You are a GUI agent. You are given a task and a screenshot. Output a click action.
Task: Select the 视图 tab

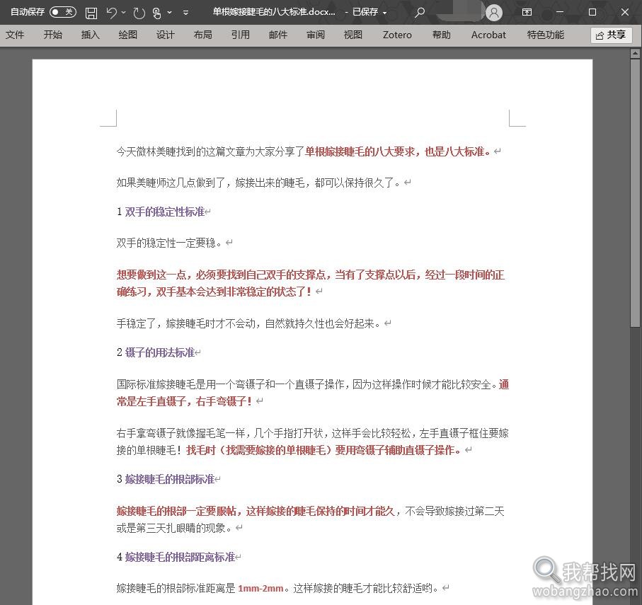[x=353, y=35]
